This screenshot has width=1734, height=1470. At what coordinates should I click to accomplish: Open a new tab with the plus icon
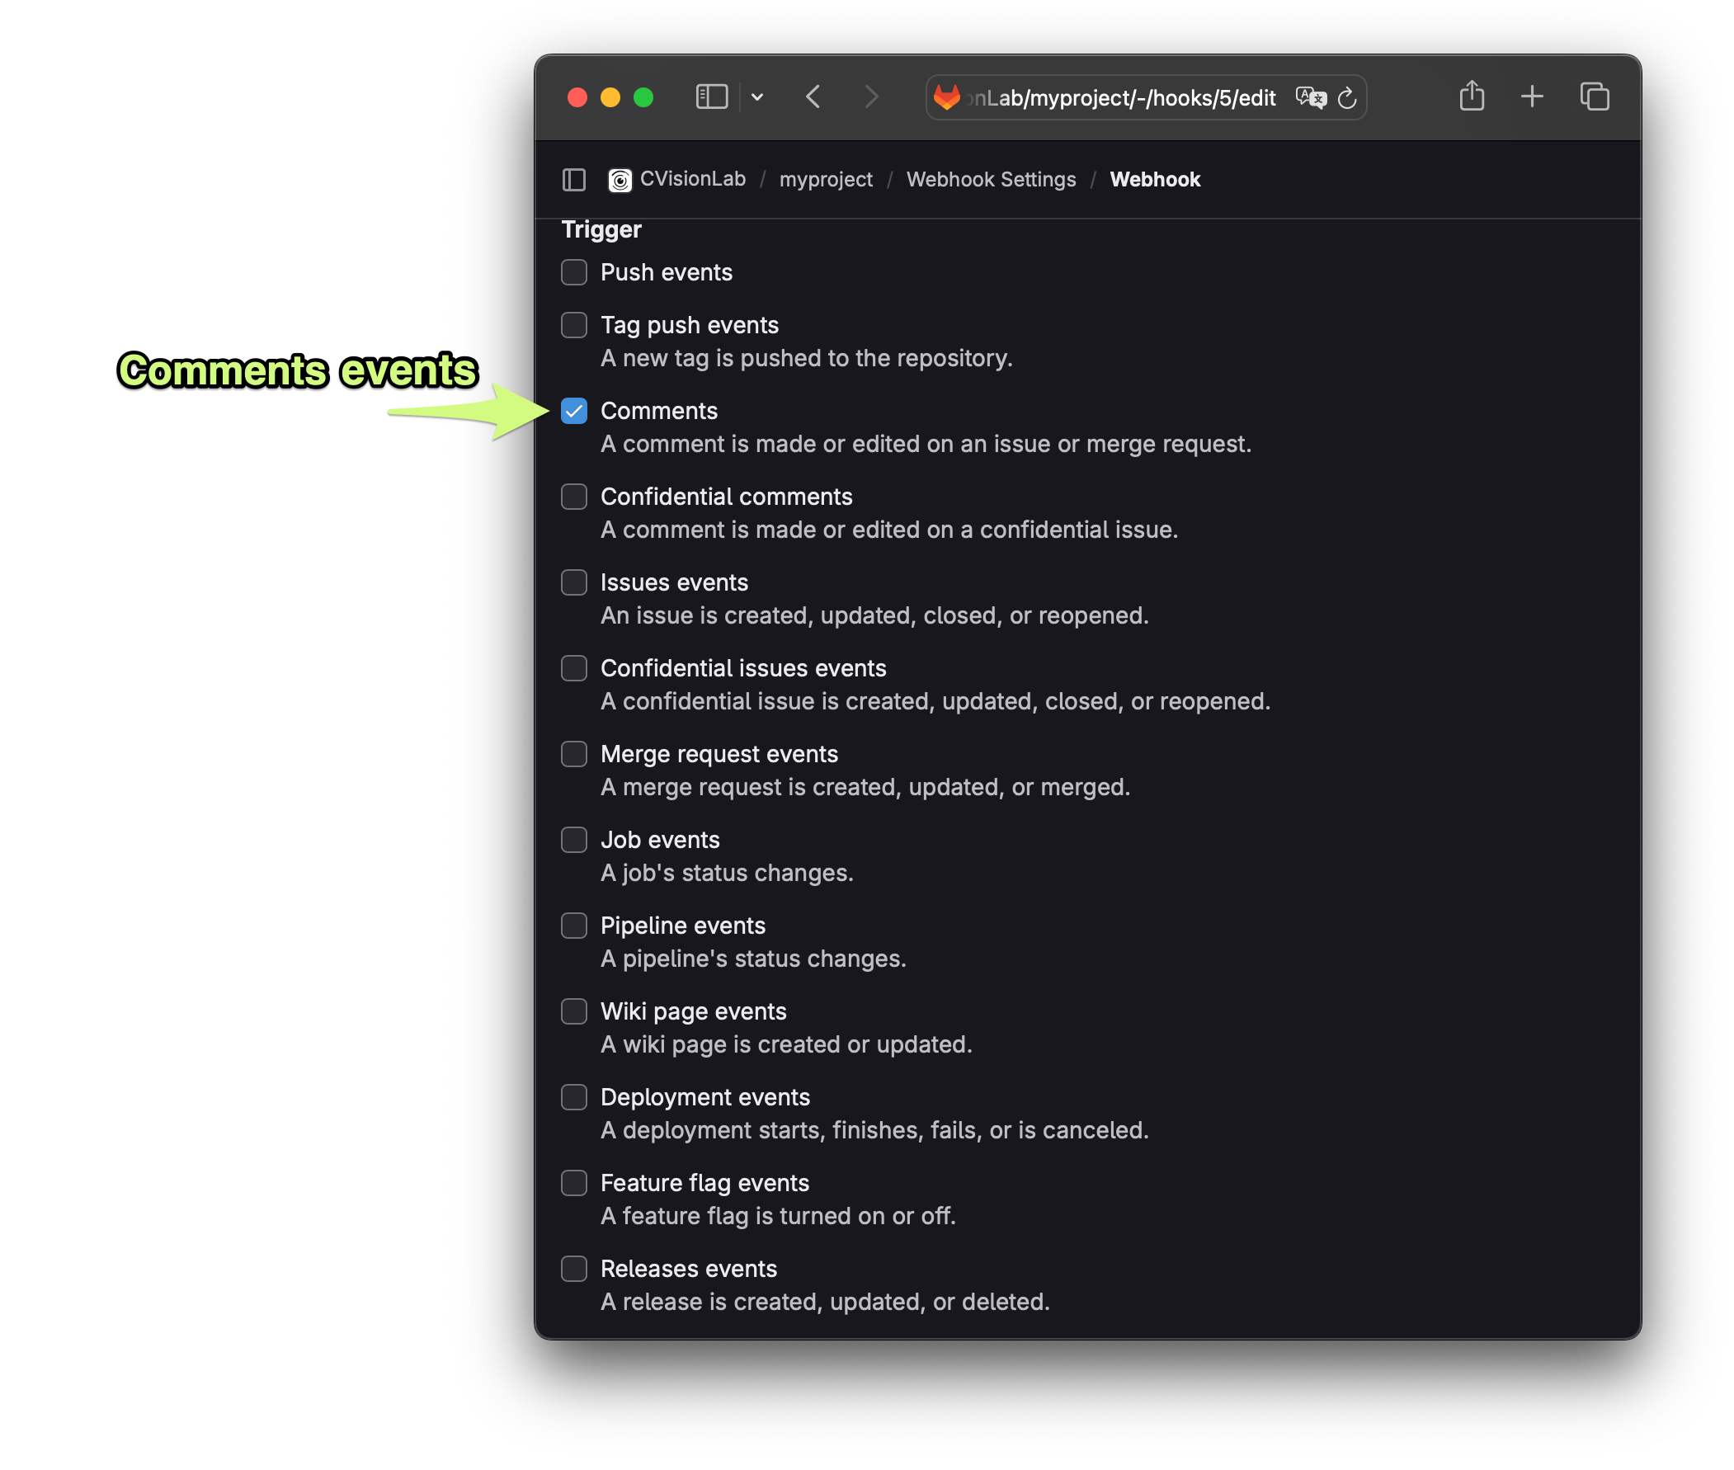click(1532, 97)
